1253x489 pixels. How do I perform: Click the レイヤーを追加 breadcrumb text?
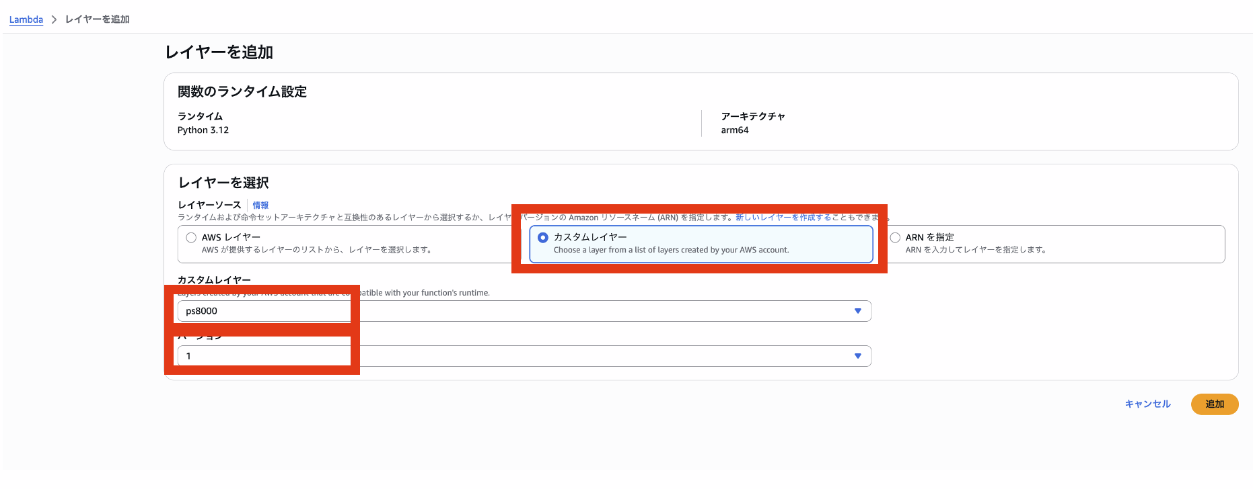(x=98, y=19)
